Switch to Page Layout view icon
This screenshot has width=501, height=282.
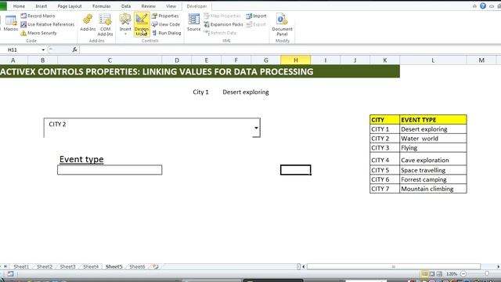432,274
